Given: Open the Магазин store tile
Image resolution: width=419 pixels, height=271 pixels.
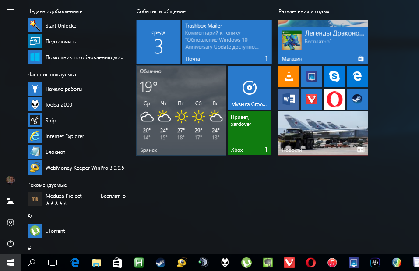Looking at the screenshot, I should (323, 42).
